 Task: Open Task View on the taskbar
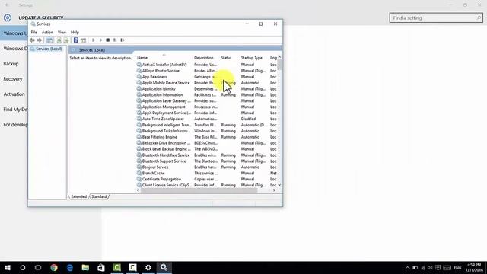(38, 267)
